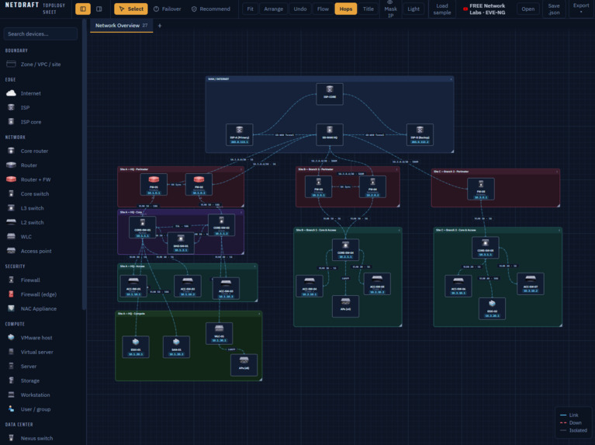The image size is (595, 445).
Task: Focus the Search devices field
Action: click(40, 34)
